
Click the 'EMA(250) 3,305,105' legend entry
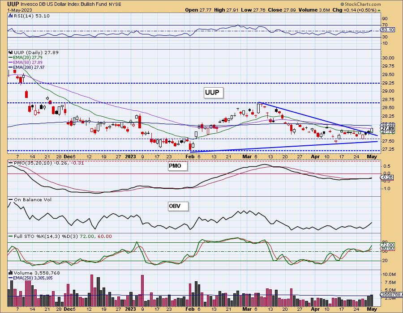click(33, 278)
